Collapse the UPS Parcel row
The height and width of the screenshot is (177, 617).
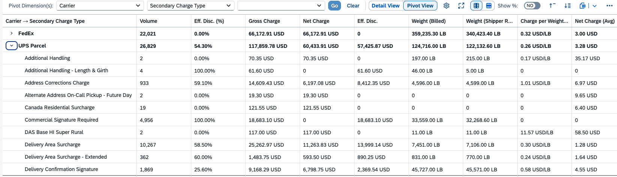[12, 46]
